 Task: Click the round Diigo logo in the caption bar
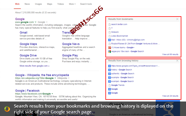coord(7,109)
